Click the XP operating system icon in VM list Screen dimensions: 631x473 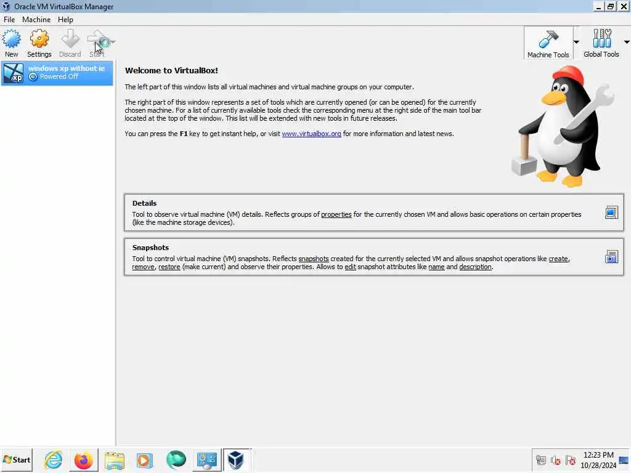(14, 73)
